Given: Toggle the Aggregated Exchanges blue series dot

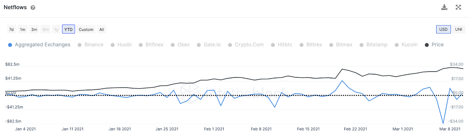Looking at the screenshot, I should (x=10, y=45).
